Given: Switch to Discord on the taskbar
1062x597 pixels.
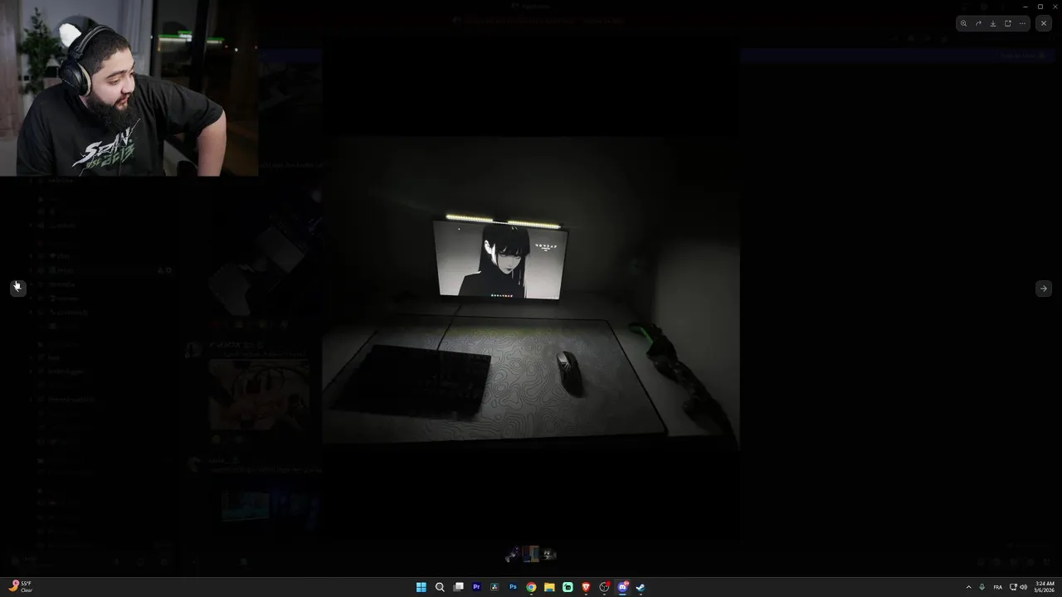Looking at the screenshot, I should pos(622,587).
